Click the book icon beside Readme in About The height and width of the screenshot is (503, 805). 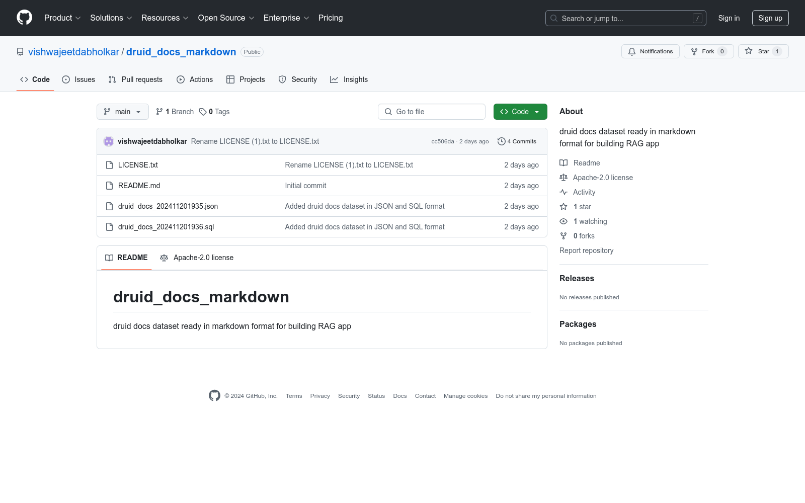[563, 163]
